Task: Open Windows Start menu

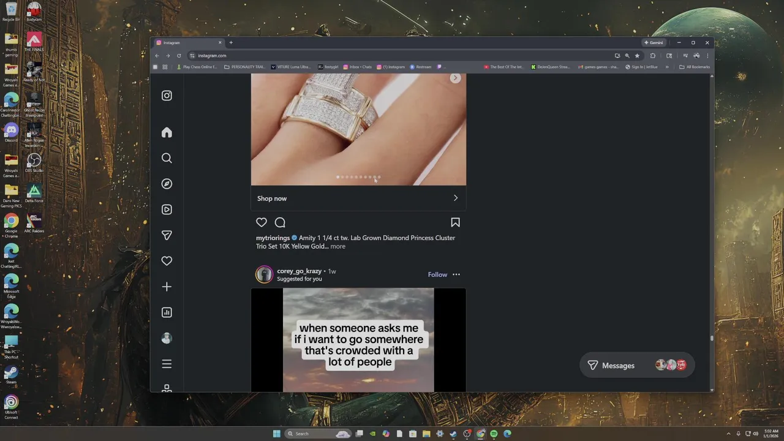Action: [x=276, y=434]
